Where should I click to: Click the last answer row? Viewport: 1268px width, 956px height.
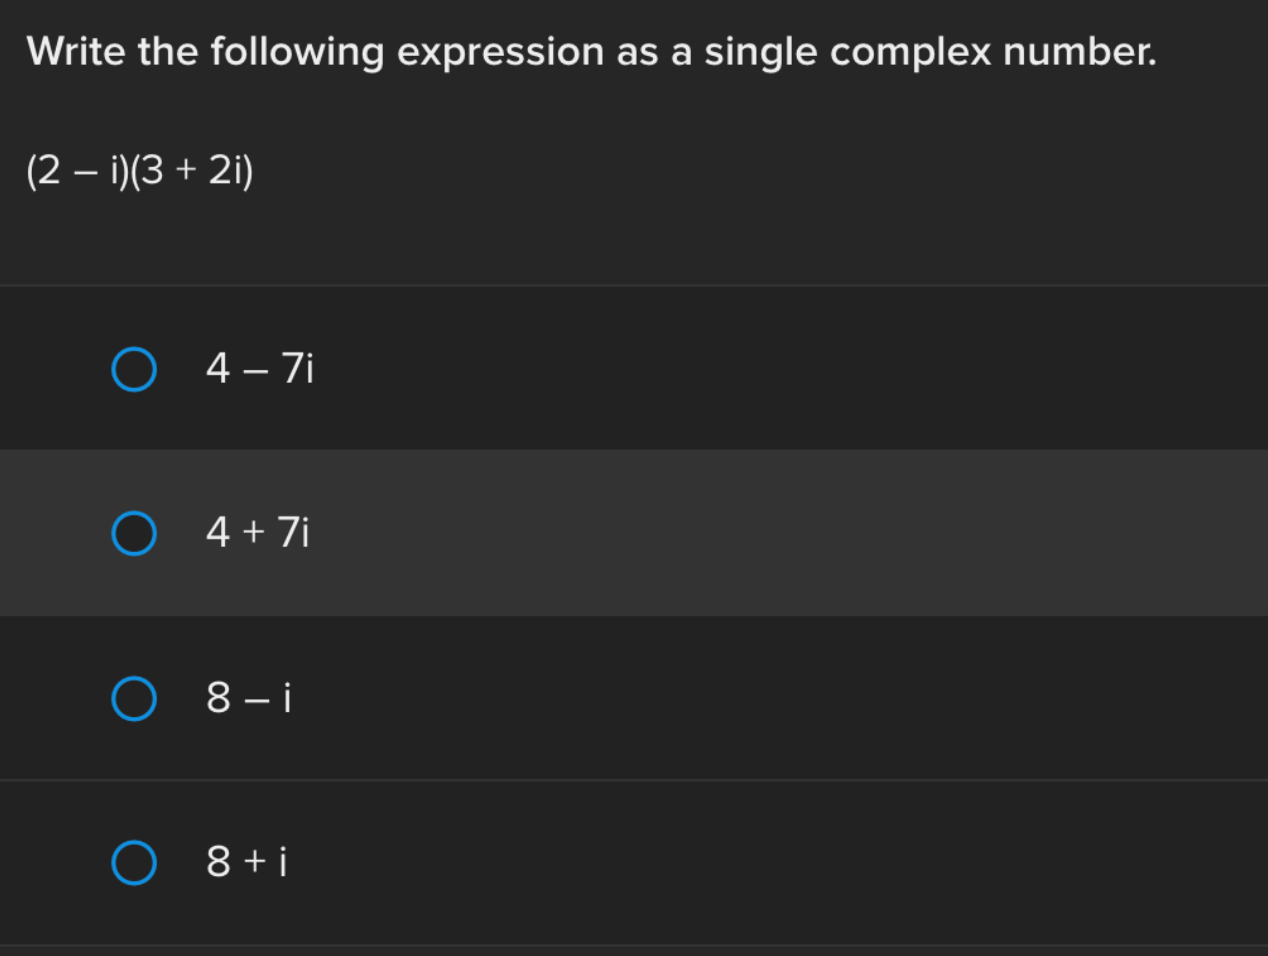click(631, 861)
